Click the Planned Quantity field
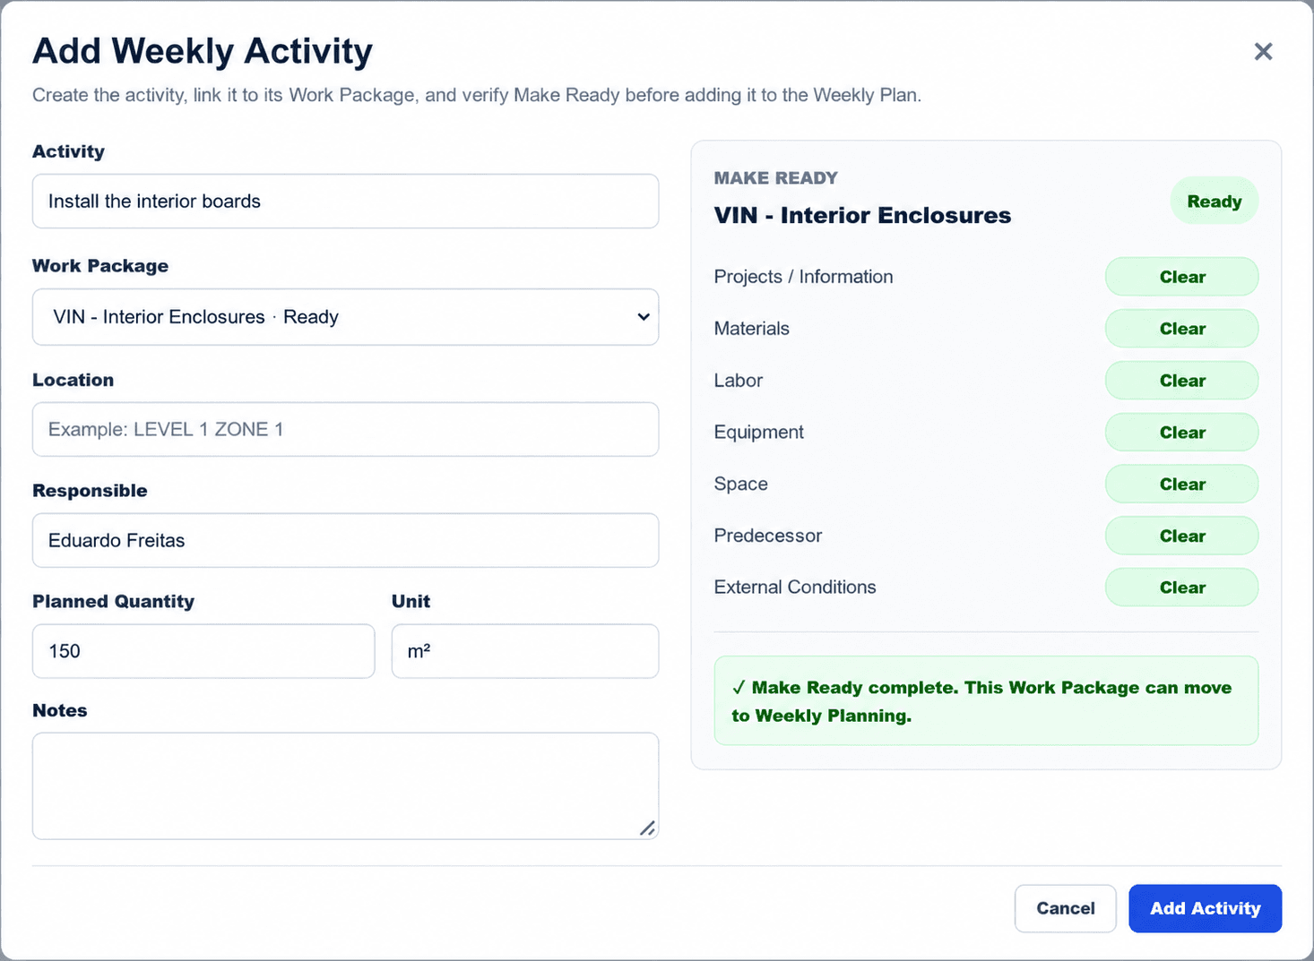Image resolution: width=1314 pixels, height=961 pixels. click(203, 651)
